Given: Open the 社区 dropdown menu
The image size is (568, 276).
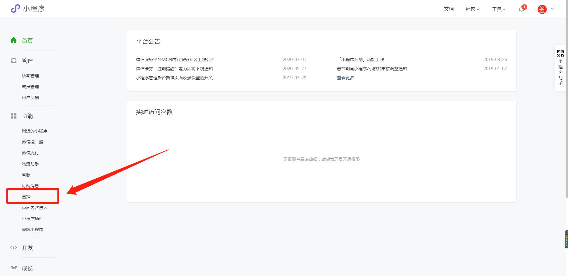Looking at the screenshot, I should pyautogui.click(x=473, y=9).
